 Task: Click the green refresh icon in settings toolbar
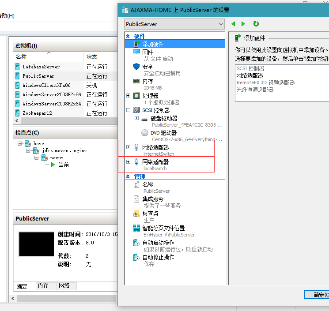(x=256, y=24)
